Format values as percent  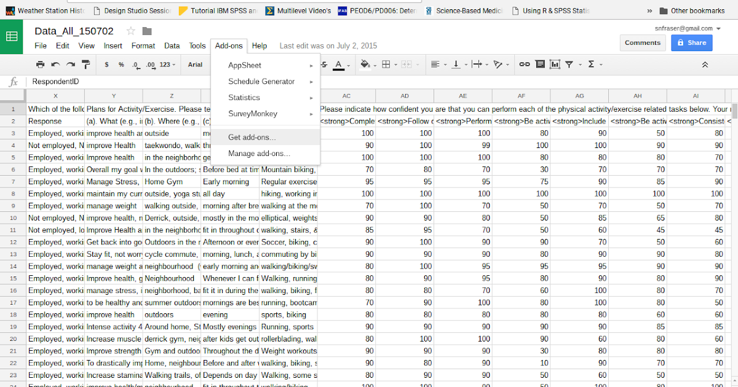point(121,64)
